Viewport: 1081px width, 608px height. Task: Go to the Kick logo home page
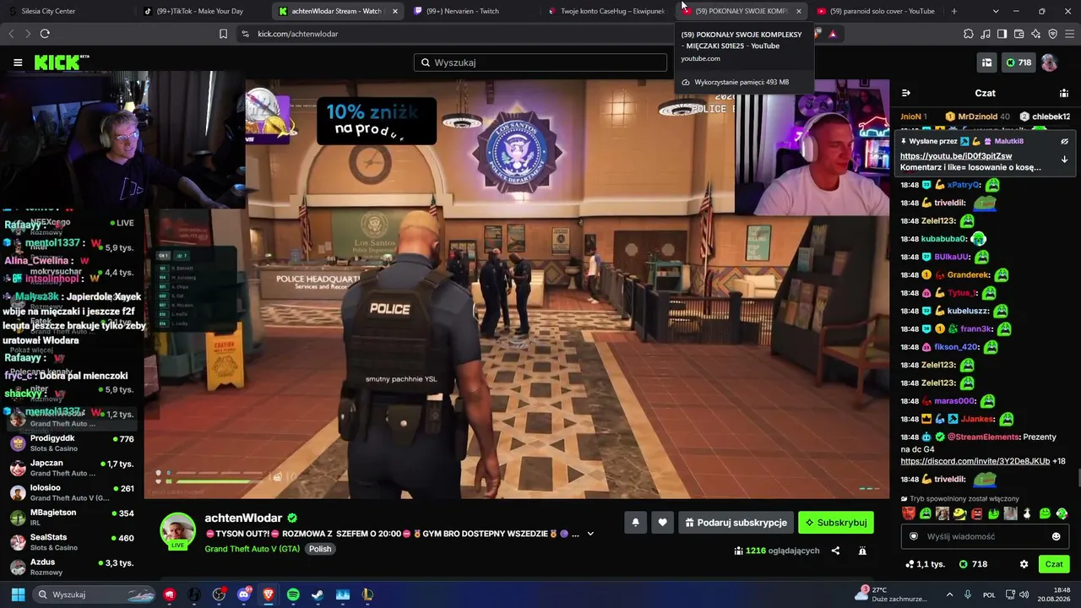(x=61, y=62)
